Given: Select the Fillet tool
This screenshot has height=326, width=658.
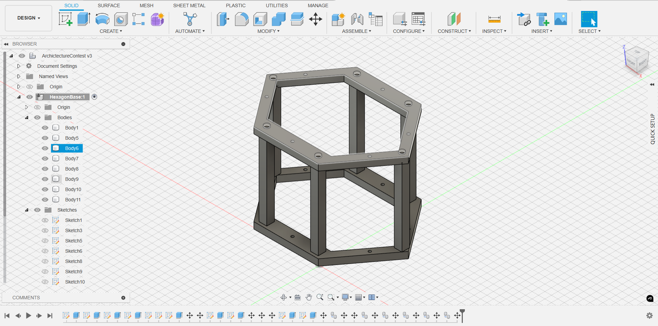Looking at the screenshot, I should [242, 19].
